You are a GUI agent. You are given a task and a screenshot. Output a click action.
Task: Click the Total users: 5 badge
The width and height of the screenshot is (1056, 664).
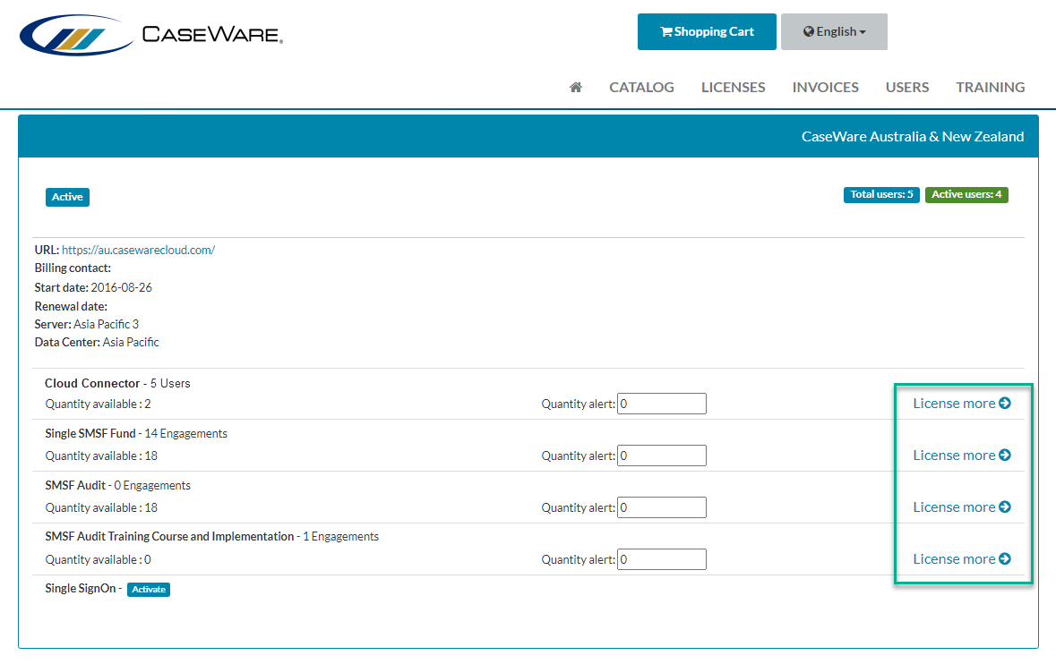click(881, 194)
